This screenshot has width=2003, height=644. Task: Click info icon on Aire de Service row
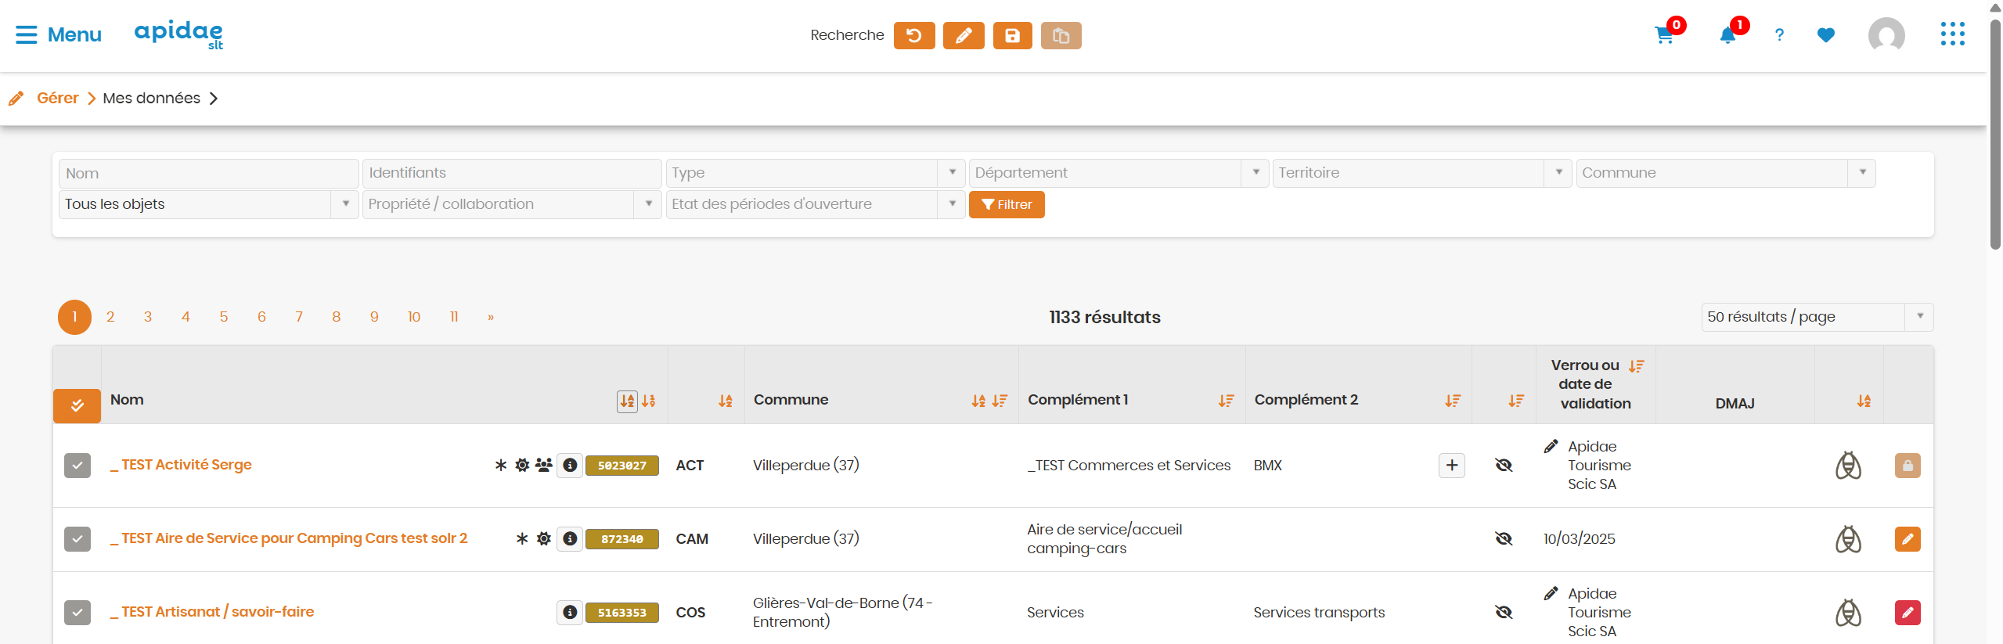(570, 539)
